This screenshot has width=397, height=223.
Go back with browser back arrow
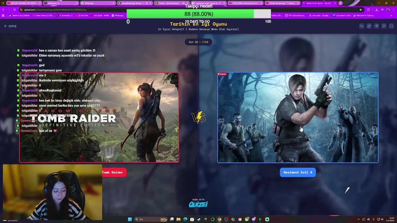3,10
